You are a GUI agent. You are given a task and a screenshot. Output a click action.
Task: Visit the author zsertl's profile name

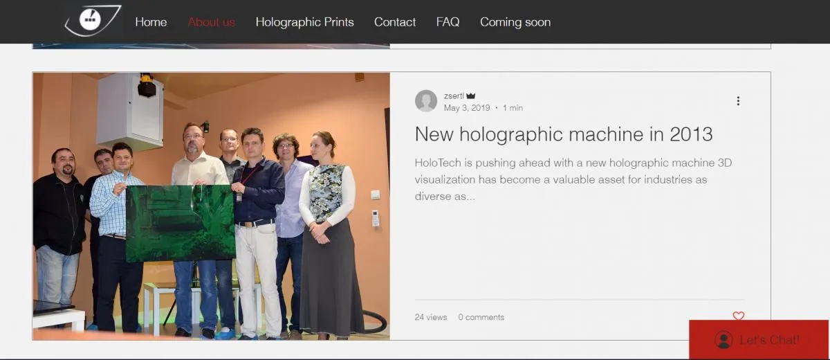(x=454, y=96)
